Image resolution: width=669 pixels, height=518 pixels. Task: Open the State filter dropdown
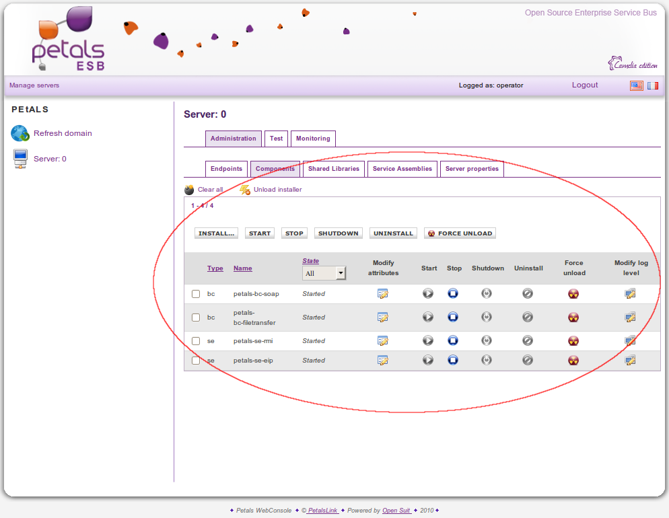pyautogui.click(x=324, y=273)
